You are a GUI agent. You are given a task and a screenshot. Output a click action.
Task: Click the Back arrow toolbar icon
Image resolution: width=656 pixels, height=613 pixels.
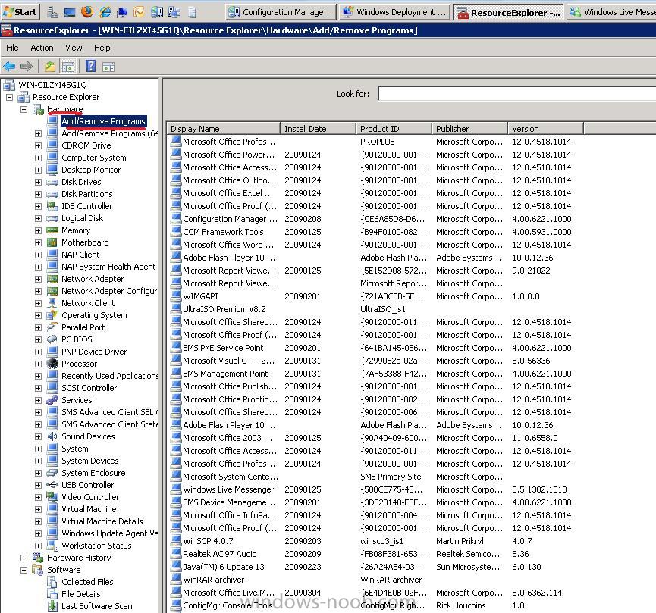[9, 66]
